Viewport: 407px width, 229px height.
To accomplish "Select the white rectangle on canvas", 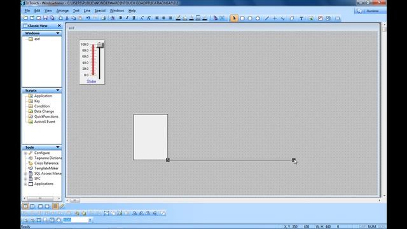I will tap(151, 137).
